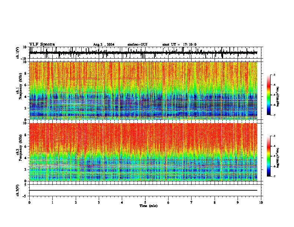
Task: Click the 6 kHz tick on ch.1 axis
Action: [x=26, y=85]
